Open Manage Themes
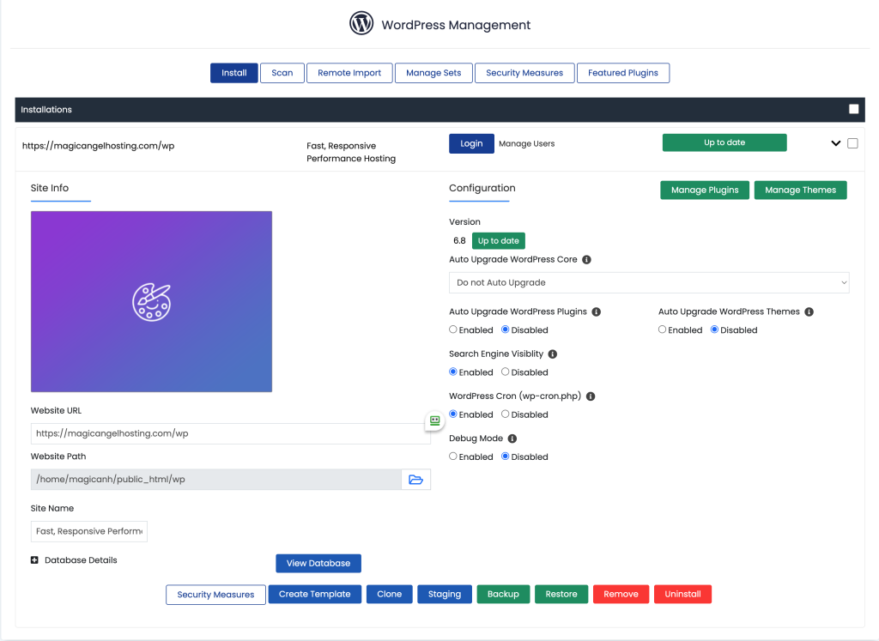The width and height of the screenshot is (879, 641). pos(801,190)
